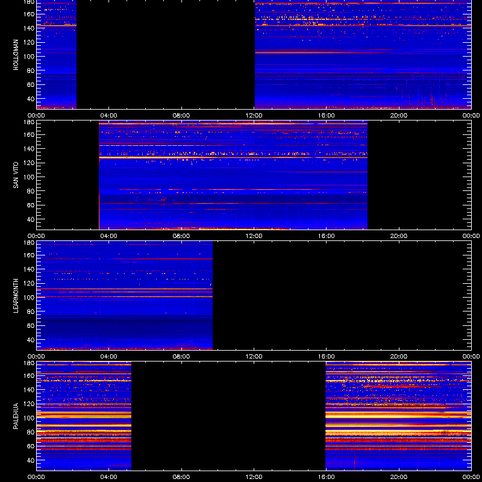Choose the 140 tick on Learmonth axis
Viewport: 482px width, 482px height.
pyautogui.click(x=30, y=269)
